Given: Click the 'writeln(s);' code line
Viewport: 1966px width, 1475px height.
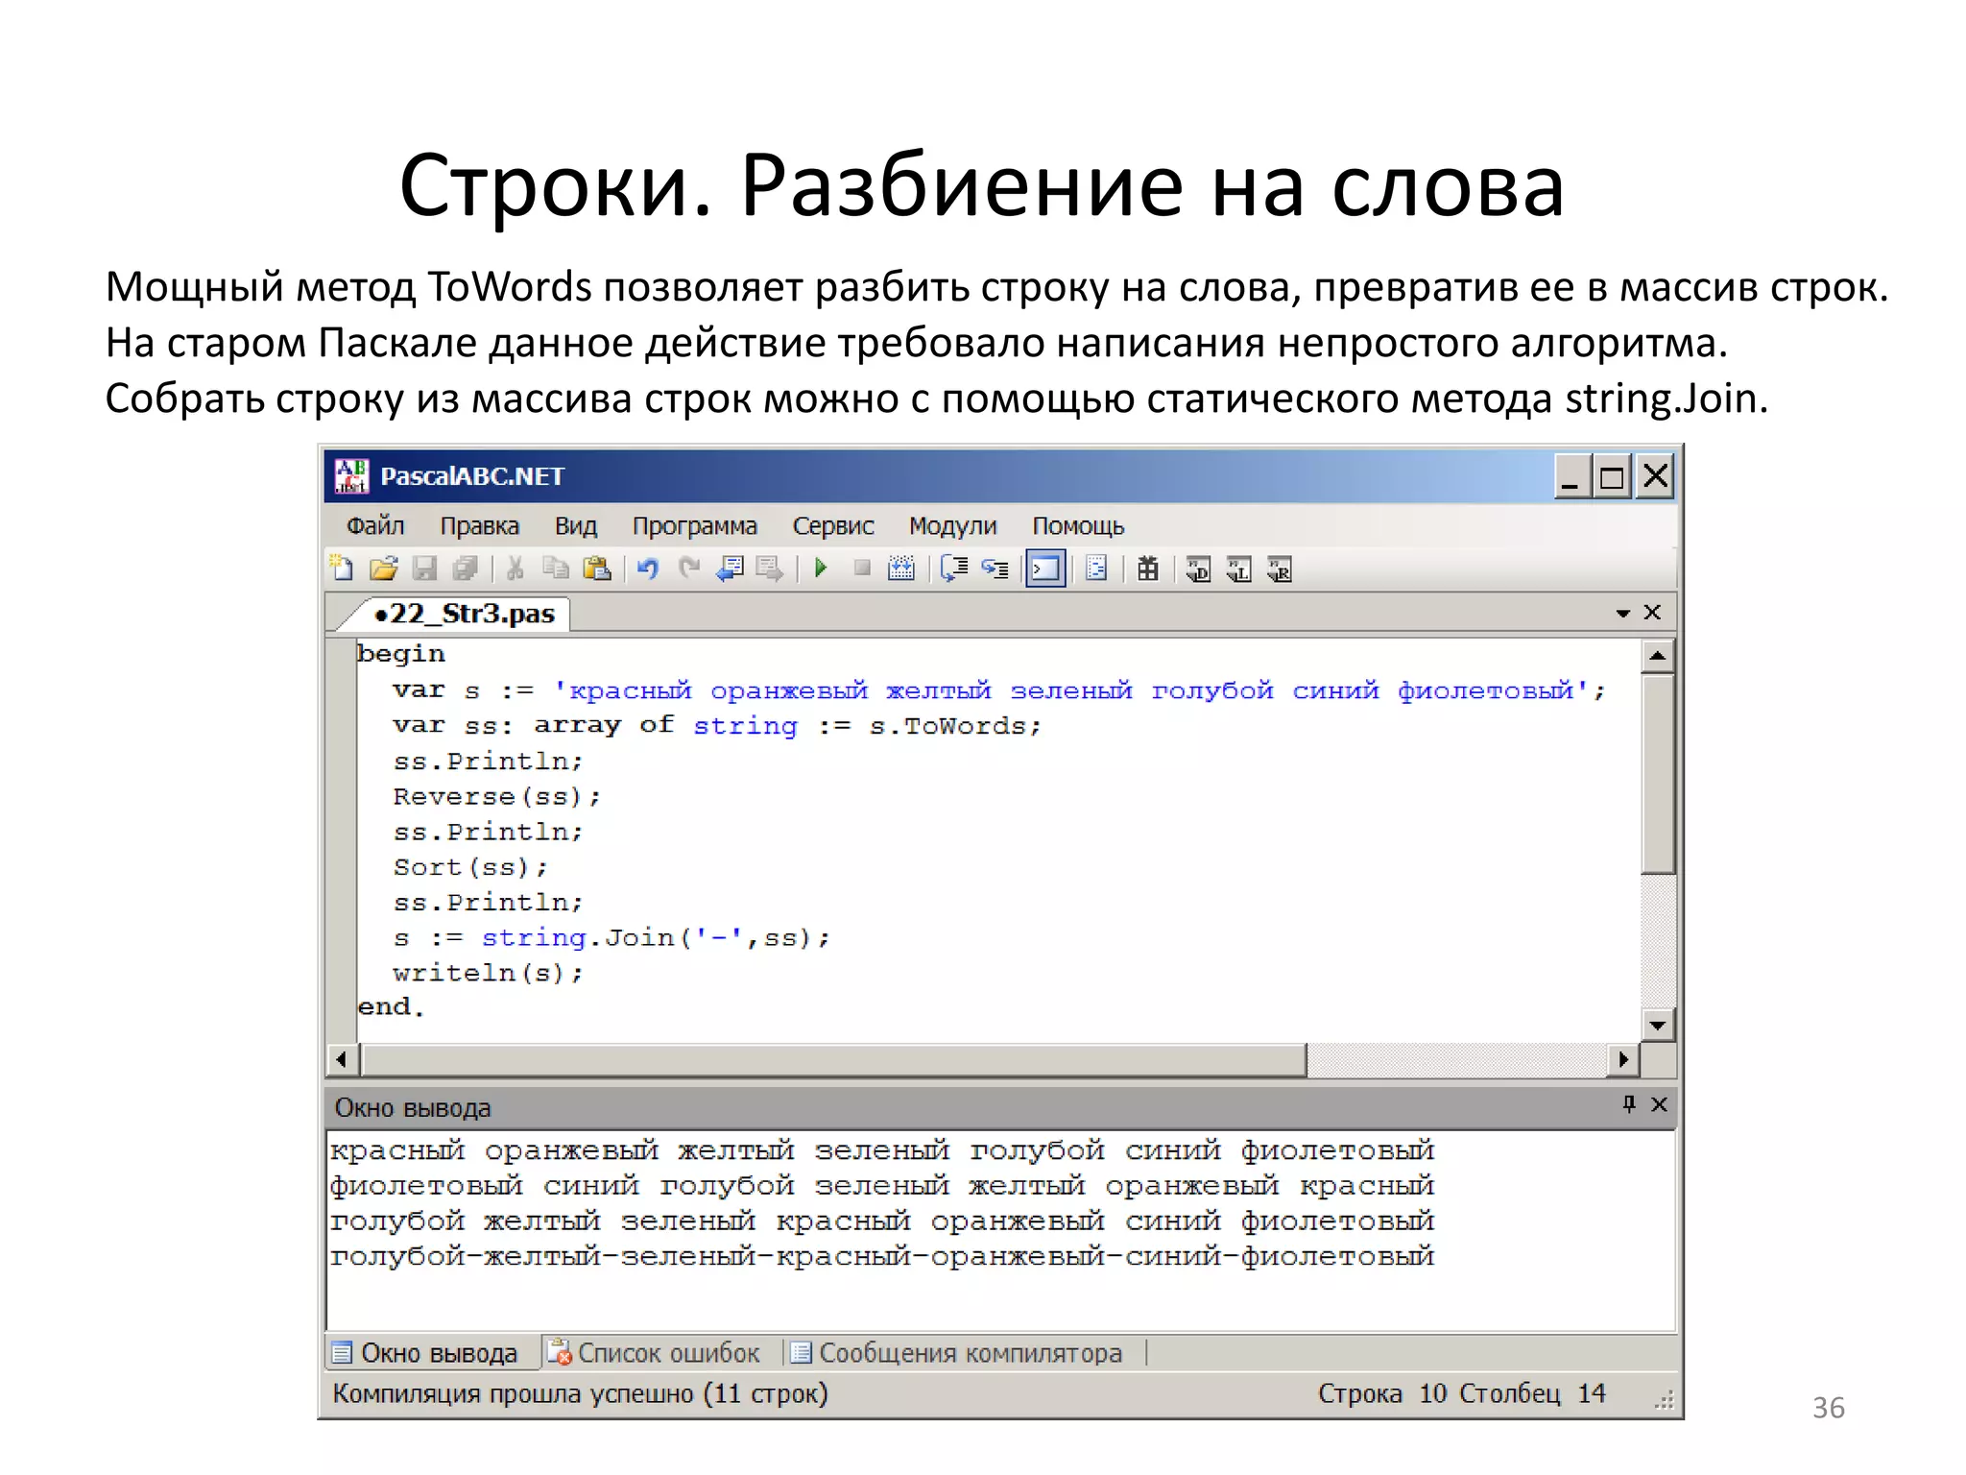Looking at the screenshot, I should click(488, 973).
